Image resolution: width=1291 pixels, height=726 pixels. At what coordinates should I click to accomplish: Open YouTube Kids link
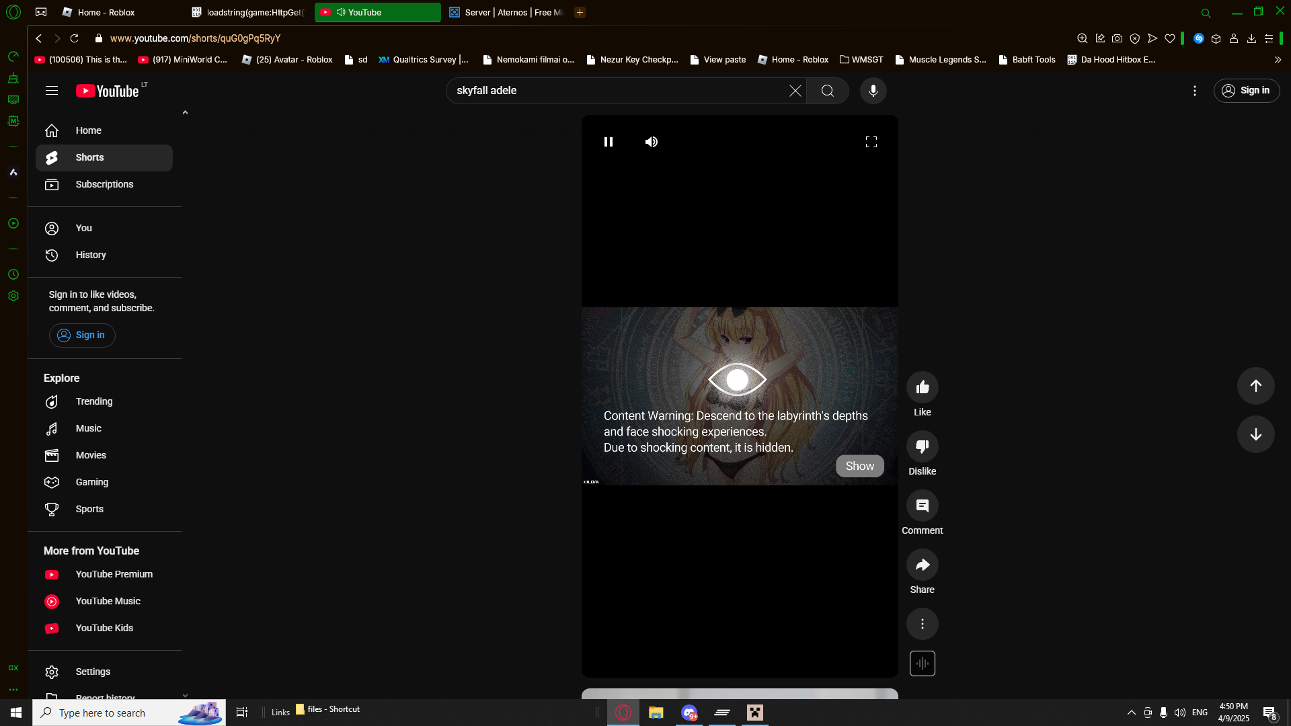[x=104, y=629]
